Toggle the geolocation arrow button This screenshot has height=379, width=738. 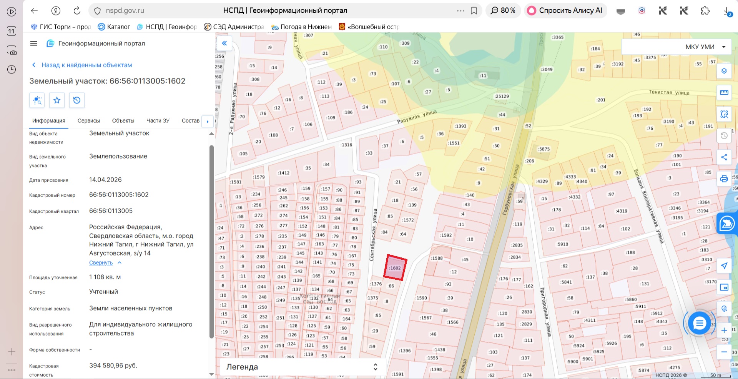[x=724, y=266]
